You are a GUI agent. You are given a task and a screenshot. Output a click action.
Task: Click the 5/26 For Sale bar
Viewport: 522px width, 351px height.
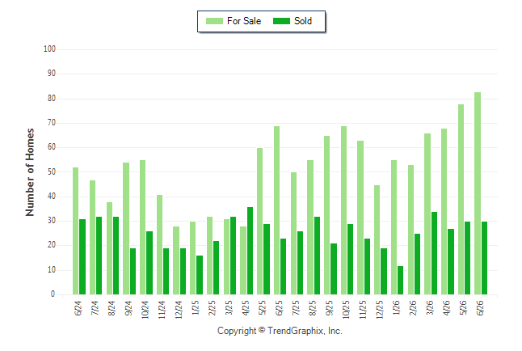[x=461, y=199]
